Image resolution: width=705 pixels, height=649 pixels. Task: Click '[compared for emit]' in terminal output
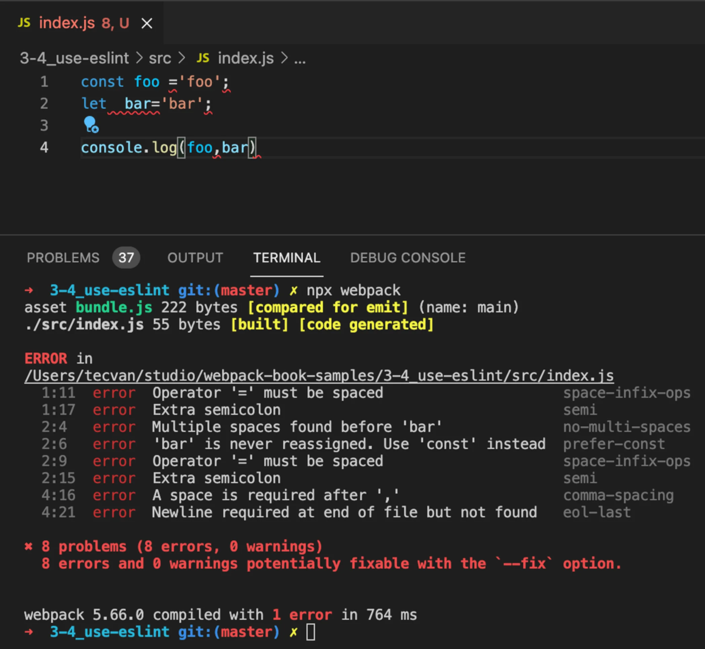(328, 307)
